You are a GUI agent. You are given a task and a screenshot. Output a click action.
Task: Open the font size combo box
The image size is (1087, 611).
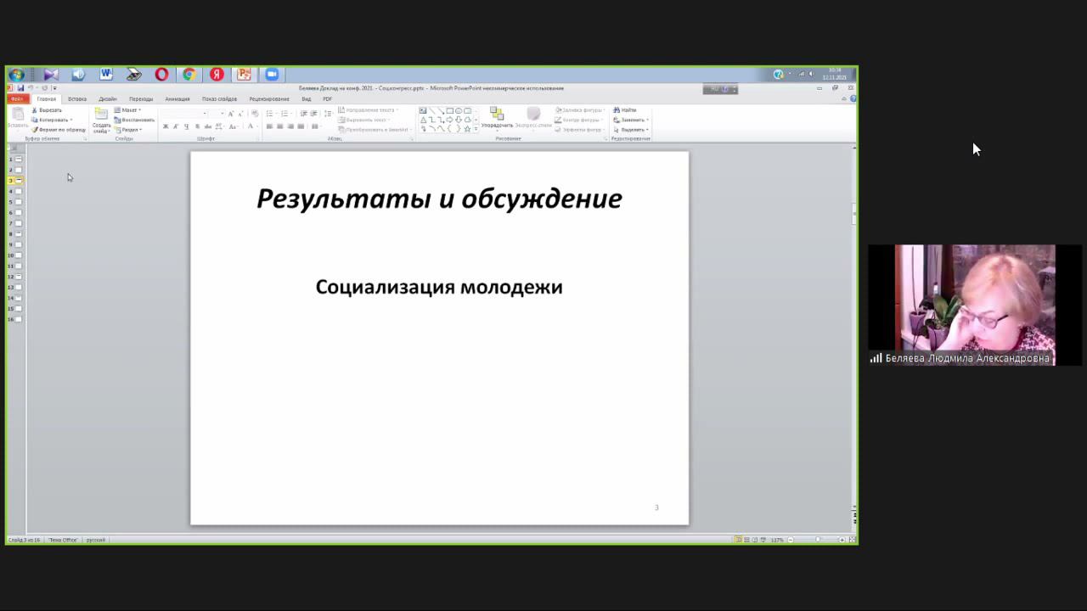click(x=217, y=114)
